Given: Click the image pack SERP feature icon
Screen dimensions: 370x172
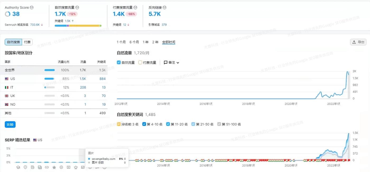Looking at the screenshot, I should (40, 167).
